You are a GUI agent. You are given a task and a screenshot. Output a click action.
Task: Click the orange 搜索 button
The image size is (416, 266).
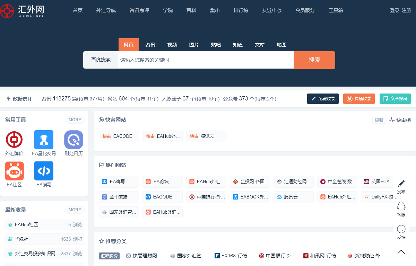point(314,60)
